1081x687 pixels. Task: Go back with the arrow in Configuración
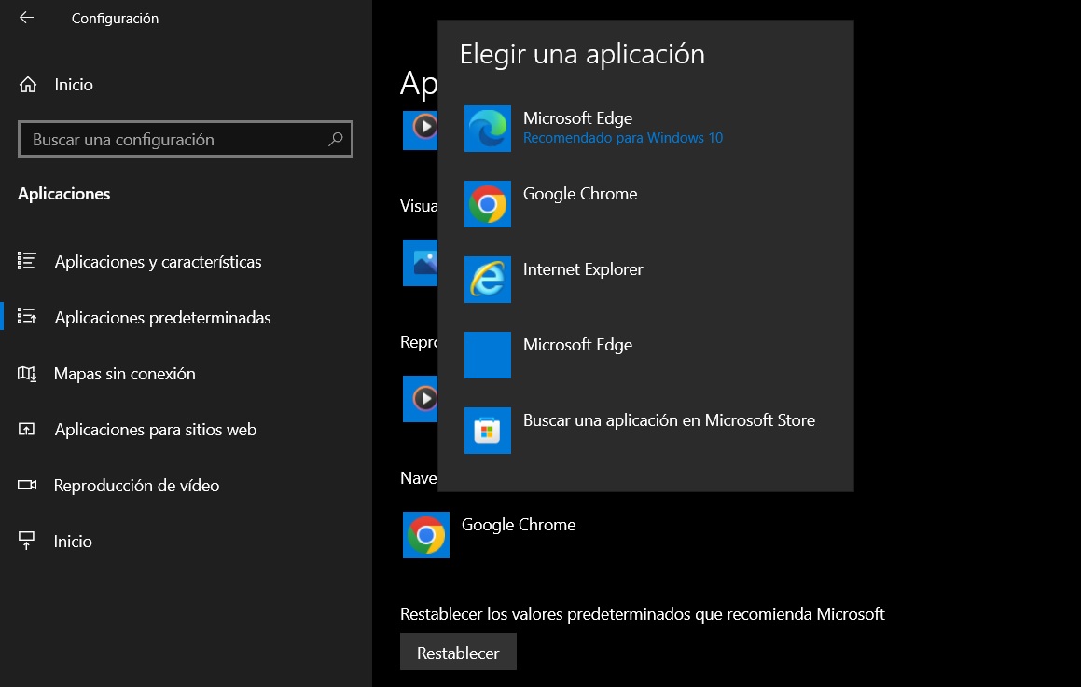[27, 18]
